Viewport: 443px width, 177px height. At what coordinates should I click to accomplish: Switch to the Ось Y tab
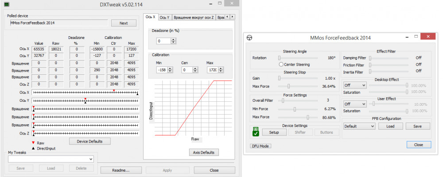point(164,18)
